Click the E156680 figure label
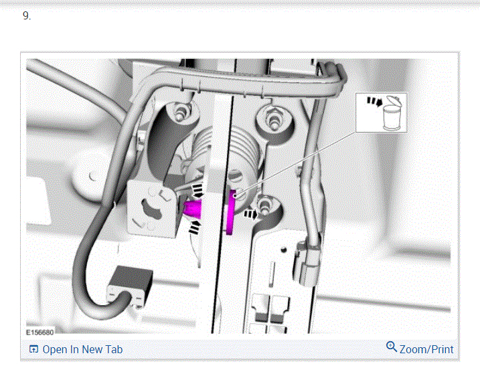This screenshot has height=370, width=480. click(39, 333)
